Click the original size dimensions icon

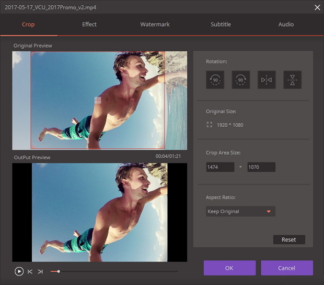(210, 125)
